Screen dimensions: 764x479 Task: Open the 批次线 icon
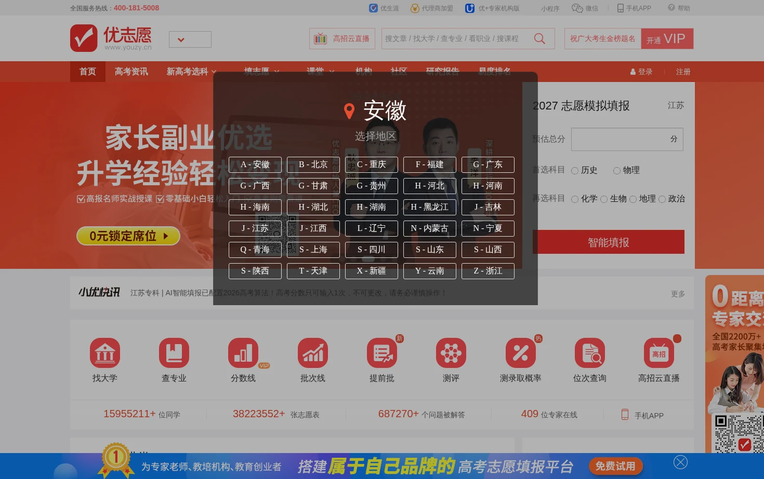coord(313,353)
